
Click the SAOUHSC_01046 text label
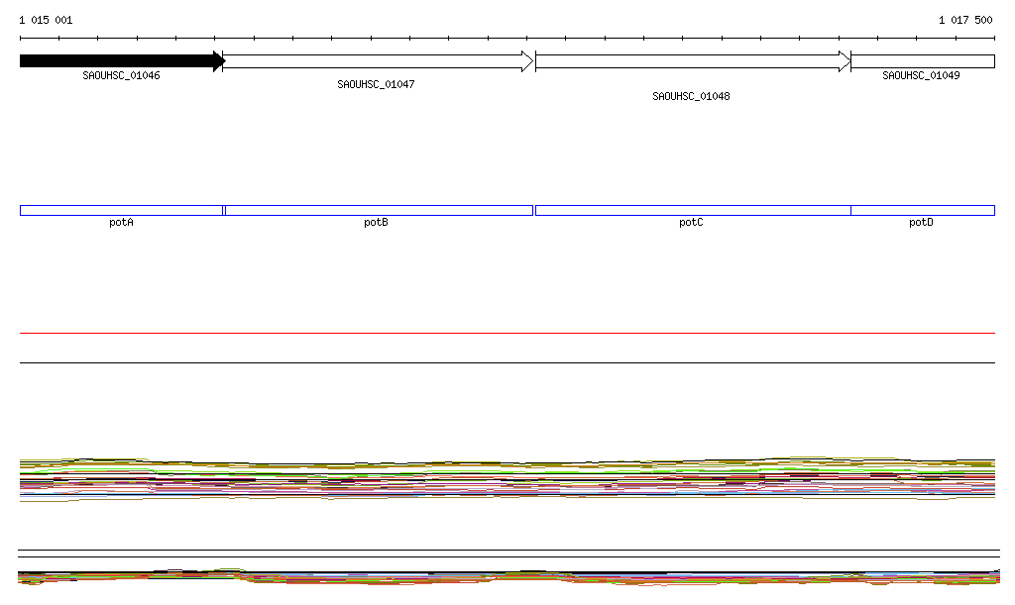[x=121, y=76]
